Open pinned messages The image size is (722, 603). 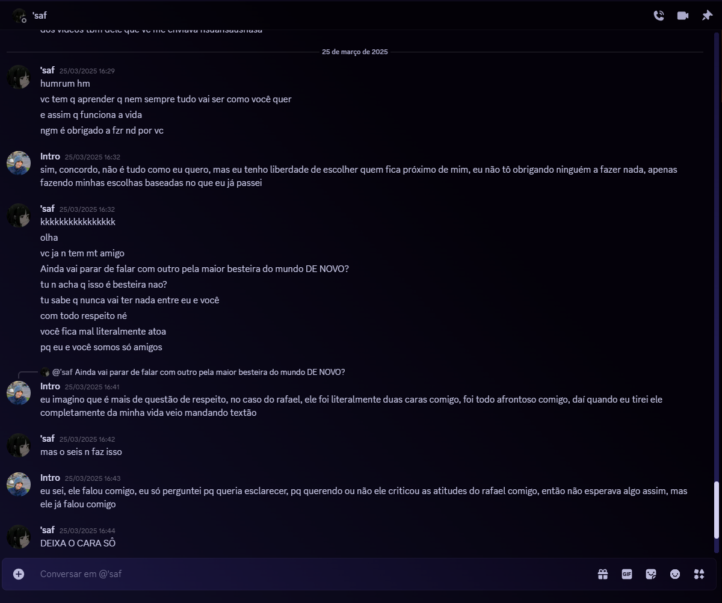click(707, 16)
